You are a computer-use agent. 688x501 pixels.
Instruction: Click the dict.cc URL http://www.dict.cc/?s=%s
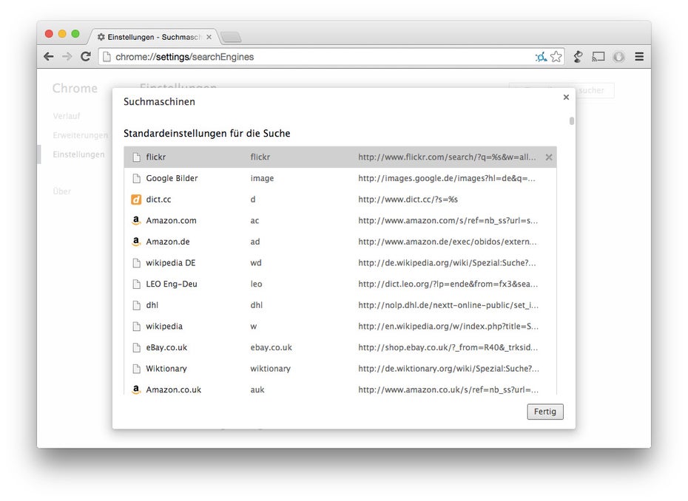pos(408,200)
